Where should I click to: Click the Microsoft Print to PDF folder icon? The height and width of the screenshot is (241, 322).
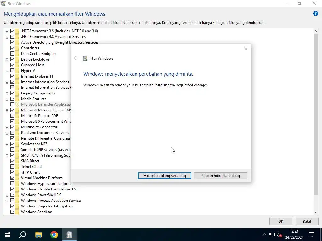tap(17, 116)
